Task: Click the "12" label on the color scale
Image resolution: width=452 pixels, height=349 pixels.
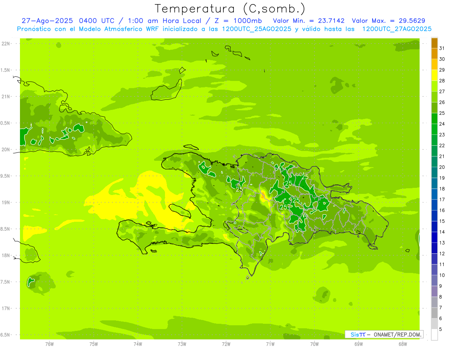Action: tap(442, 254)
